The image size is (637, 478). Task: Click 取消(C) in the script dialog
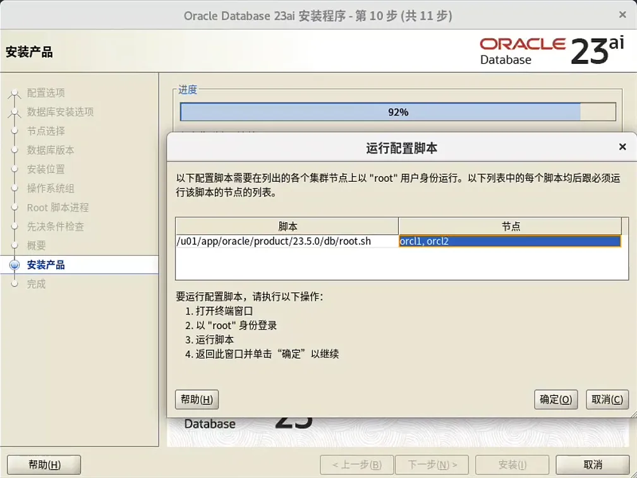(607, 399)
